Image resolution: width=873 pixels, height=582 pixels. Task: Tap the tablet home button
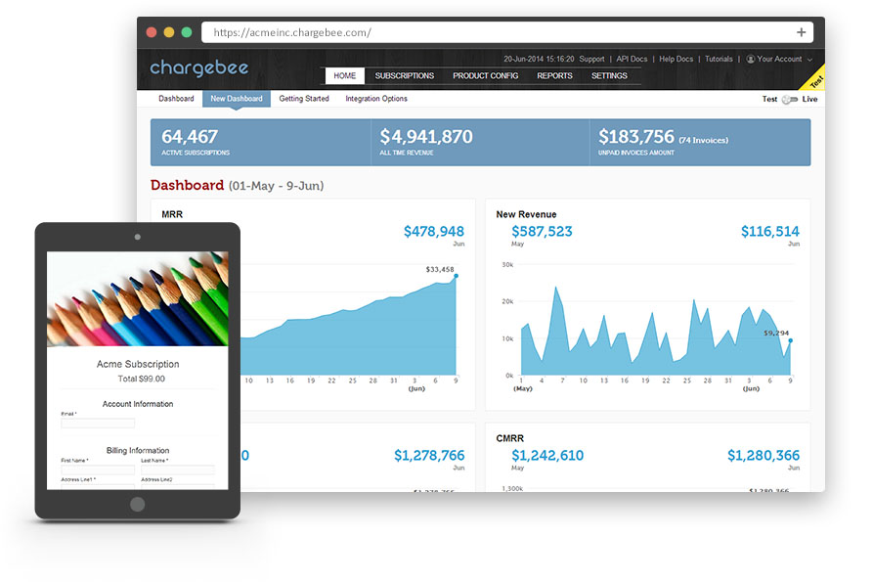click(138, 504)
